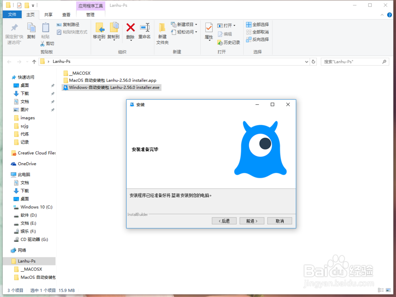The width and height of the screenshot is (396, 297).
Task: Collapse the ribbon chevron
Action: coord(382,15)
